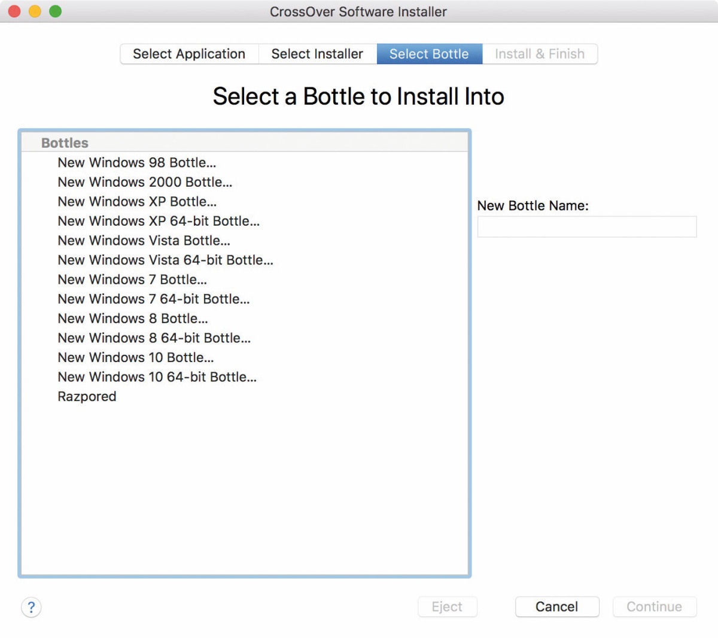Image resolution: width=718 pixels, height=638 pixels.
Task: Pick New Windows 7 64-bit Bottle...
Action: click(x=245, y=299)
